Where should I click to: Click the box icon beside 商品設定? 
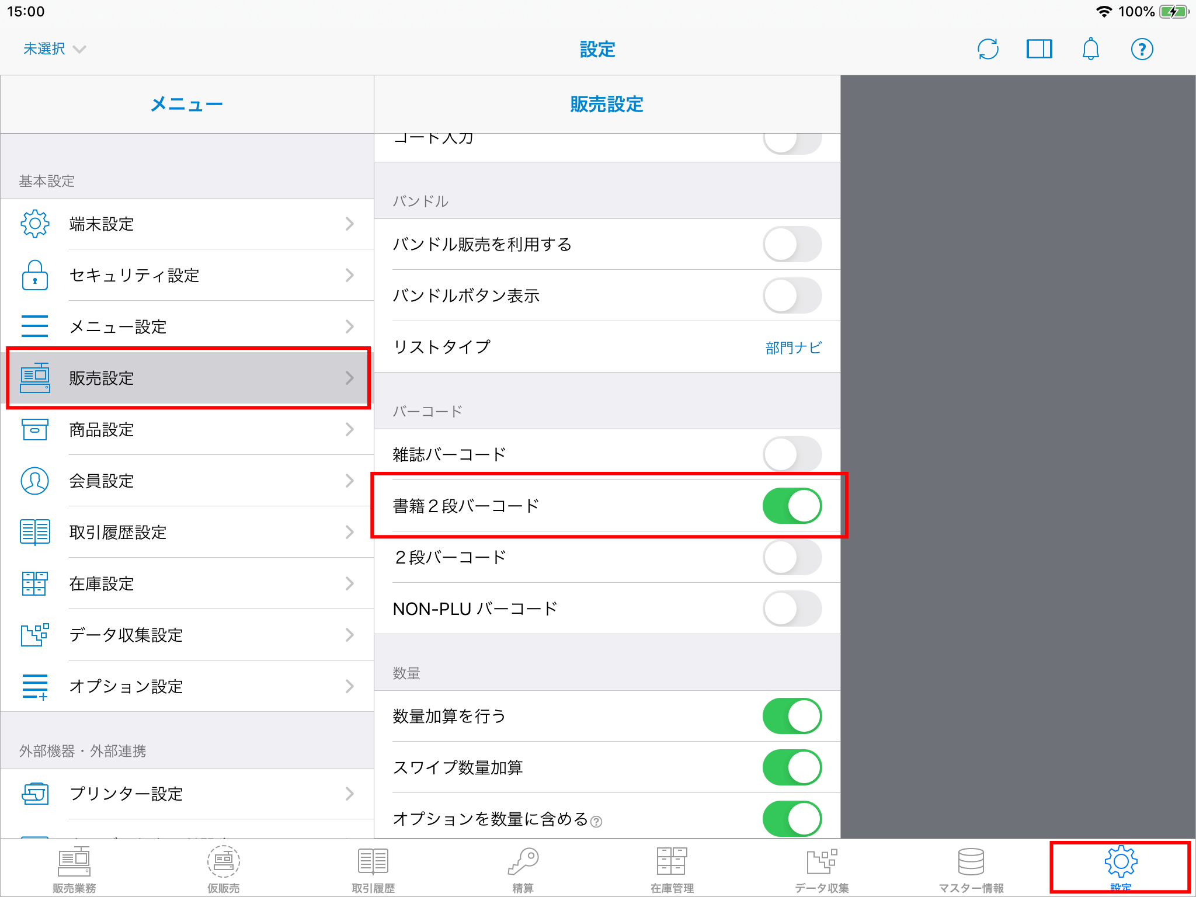pyautogui.click(x=35, y=429)
